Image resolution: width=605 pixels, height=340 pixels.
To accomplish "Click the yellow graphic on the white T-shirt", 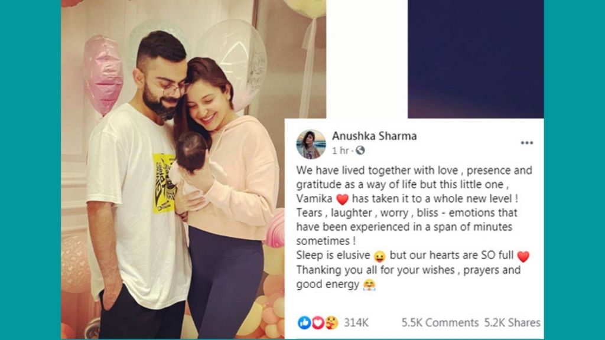I will point(164,183).
